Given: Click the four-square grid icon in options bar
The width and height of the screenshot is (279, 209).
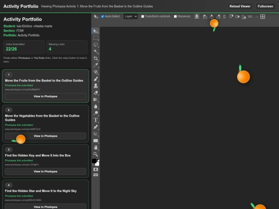Looking at the screenshot, I should [x=262, y=17].
